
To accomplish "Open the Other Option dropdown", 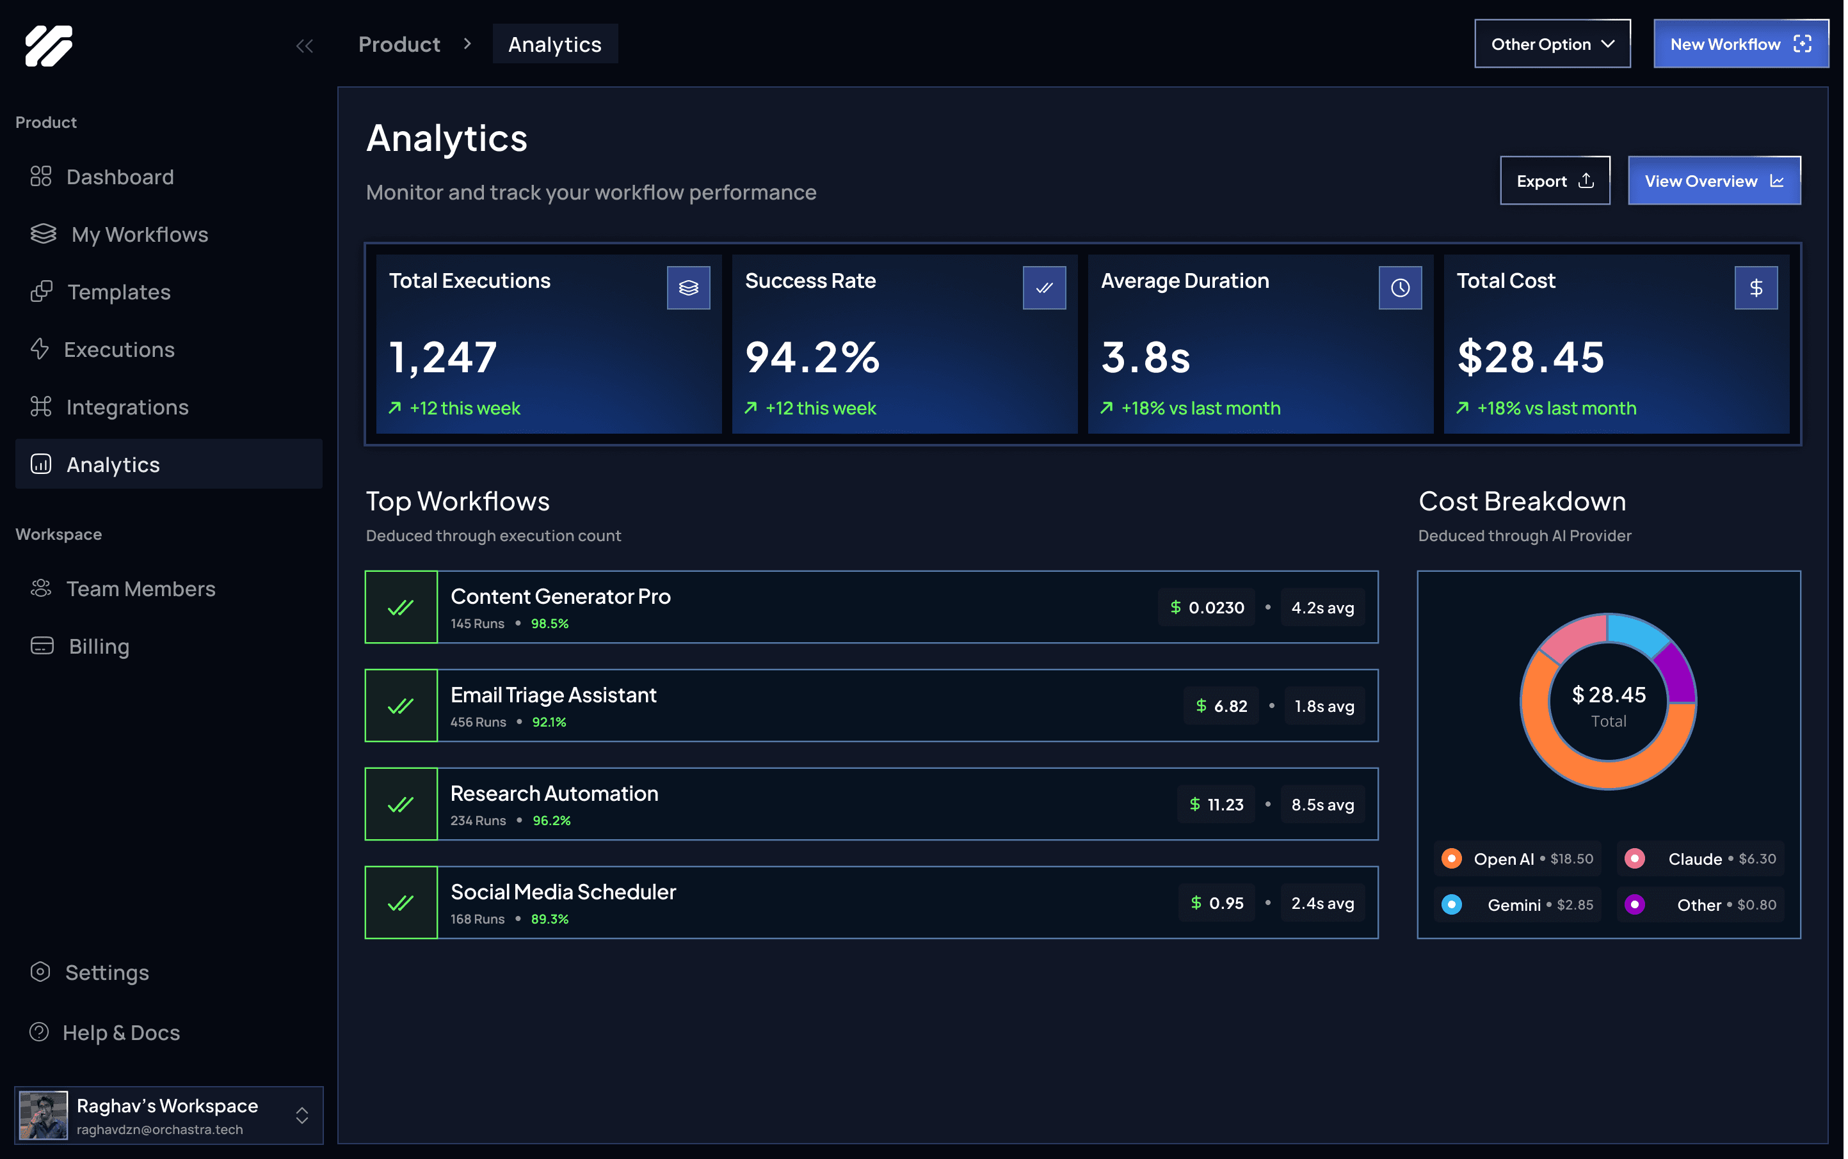I will (1551, 45).
